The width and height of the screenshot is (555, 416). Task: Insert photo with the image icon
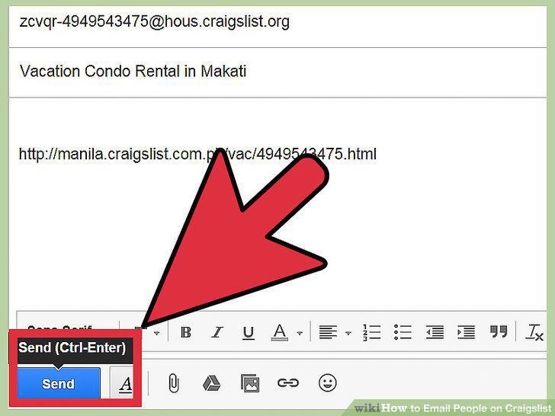tap(250, 382)
